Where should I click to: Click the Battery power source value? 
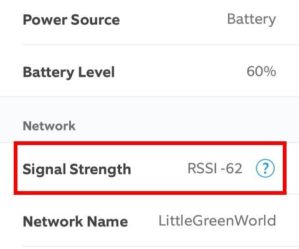point(252,19)
